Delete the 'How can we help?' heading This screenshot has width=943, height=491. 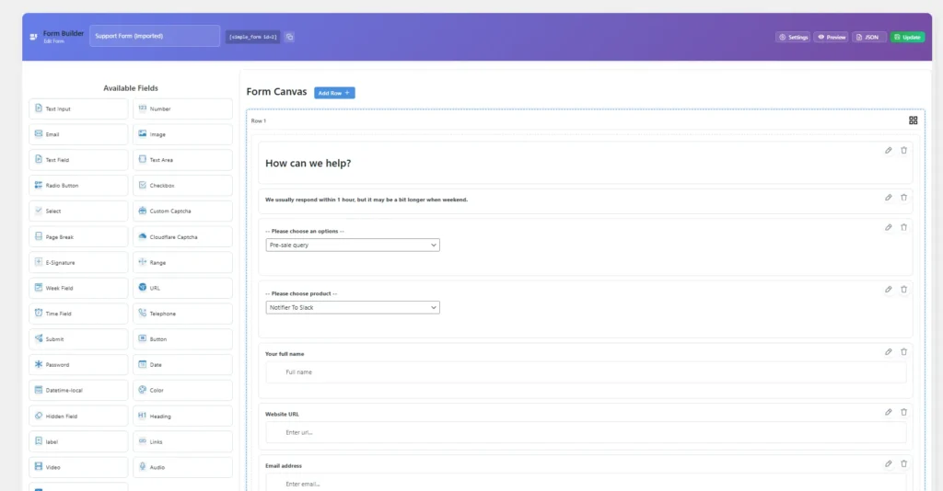coord(903,151)
